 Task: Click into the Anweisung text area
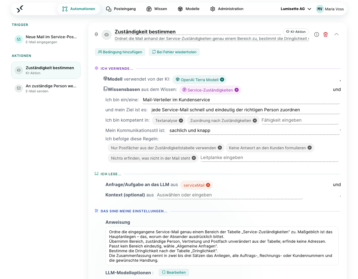222,246
